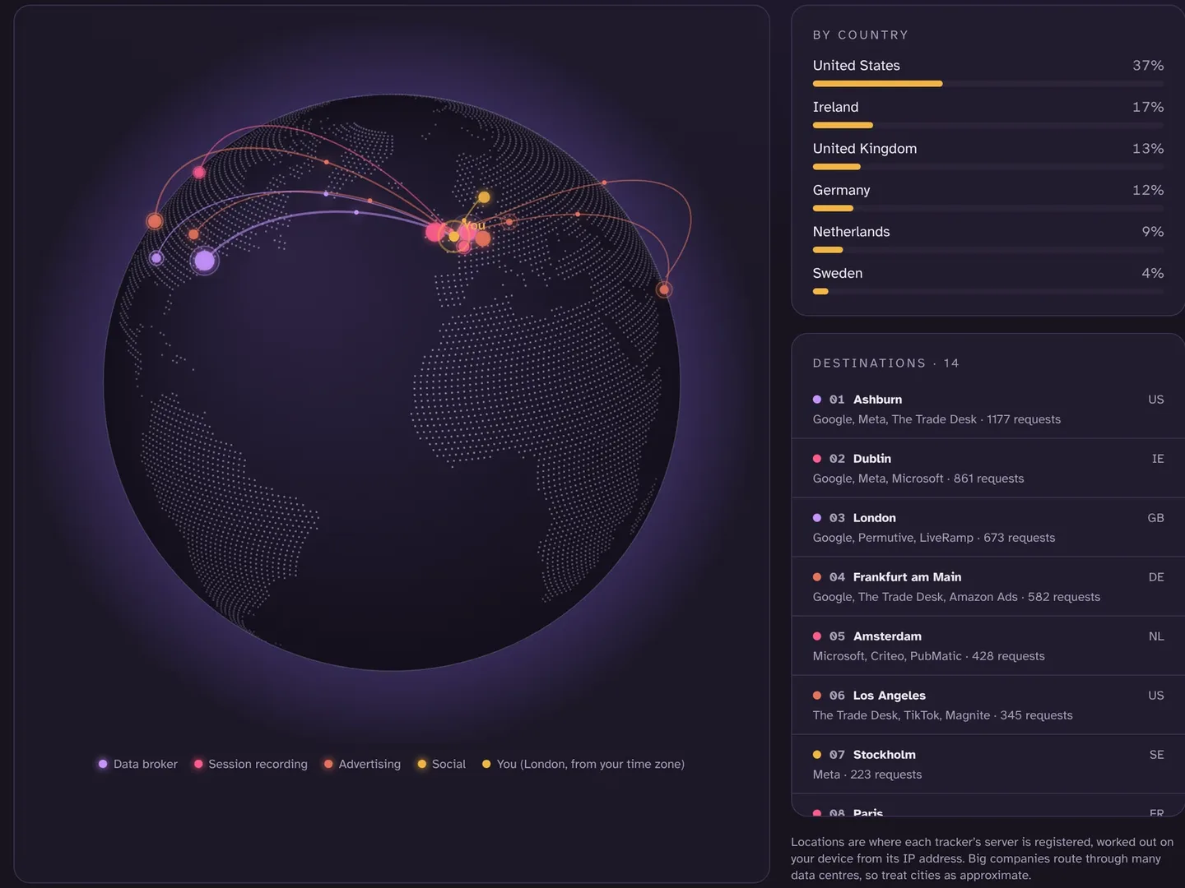Open the 02 Dublin destination
Viewport: 1185px width, 888px height.
(x=987, y=468)
